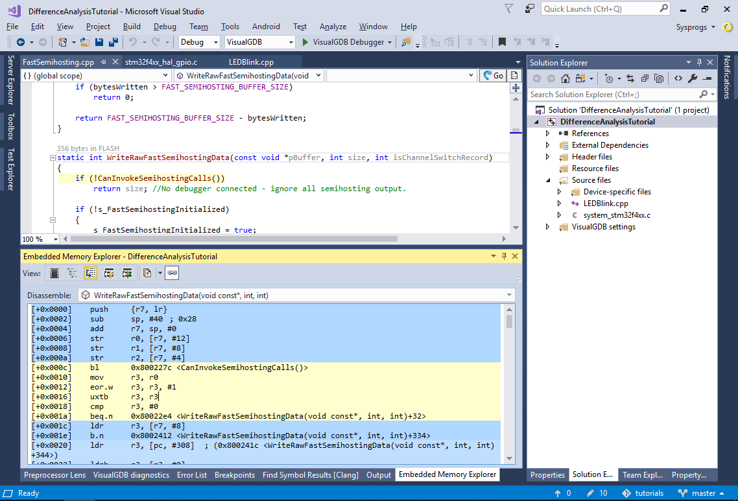Image resolution: width=738 pixels, height=501 pixels.
Task: Switch Memory Explorer to tree view icon
Action: pos(73,273)
